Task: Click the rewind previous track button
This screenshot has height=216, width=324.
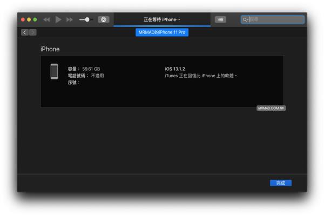Action: point(46,19)
